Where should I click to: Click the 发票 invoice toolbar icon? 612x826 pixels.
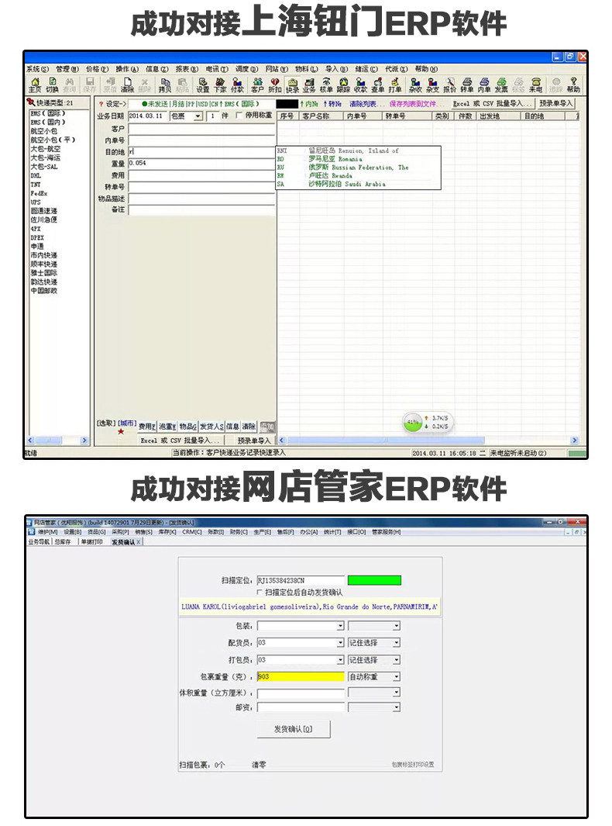pyautogui.click(x=501, y=85)
